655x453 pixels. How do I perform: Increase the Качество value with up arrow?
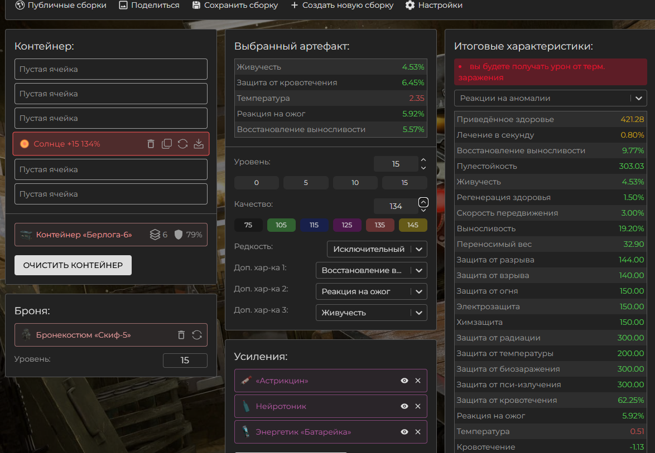423,202
